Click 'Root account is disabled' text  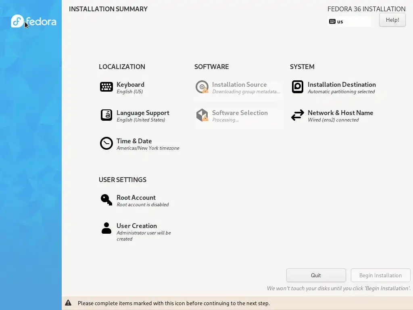tap(143, 204)
